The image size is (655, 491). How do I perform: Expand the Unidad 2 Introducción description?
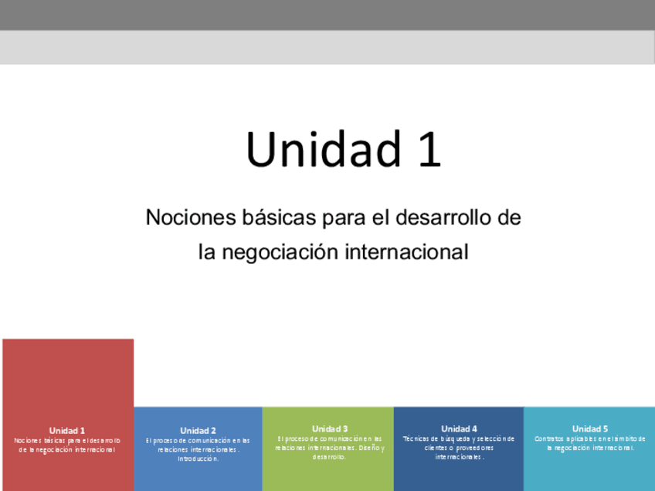pyautogui.click(x=199, y=455)
